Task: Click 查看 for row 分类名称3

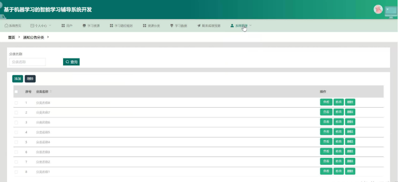Action: [326, 151]
